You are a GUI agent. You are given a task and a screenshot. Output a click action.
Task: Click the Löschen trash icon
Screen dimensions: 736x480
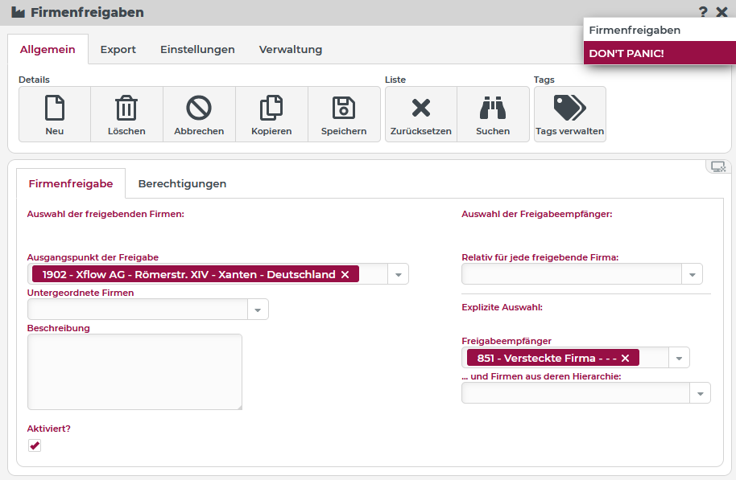pyautogui.click(x=126, y=108)
